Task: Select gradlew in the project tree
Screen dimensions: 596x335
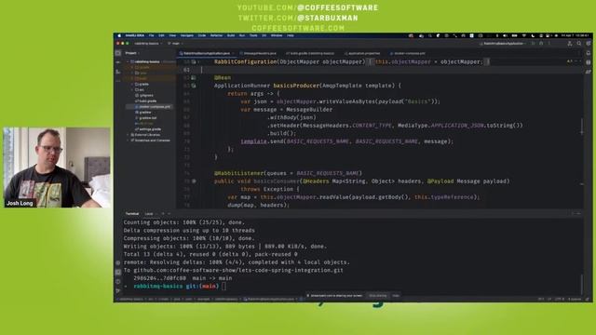Action: click(x=143, y=113)
